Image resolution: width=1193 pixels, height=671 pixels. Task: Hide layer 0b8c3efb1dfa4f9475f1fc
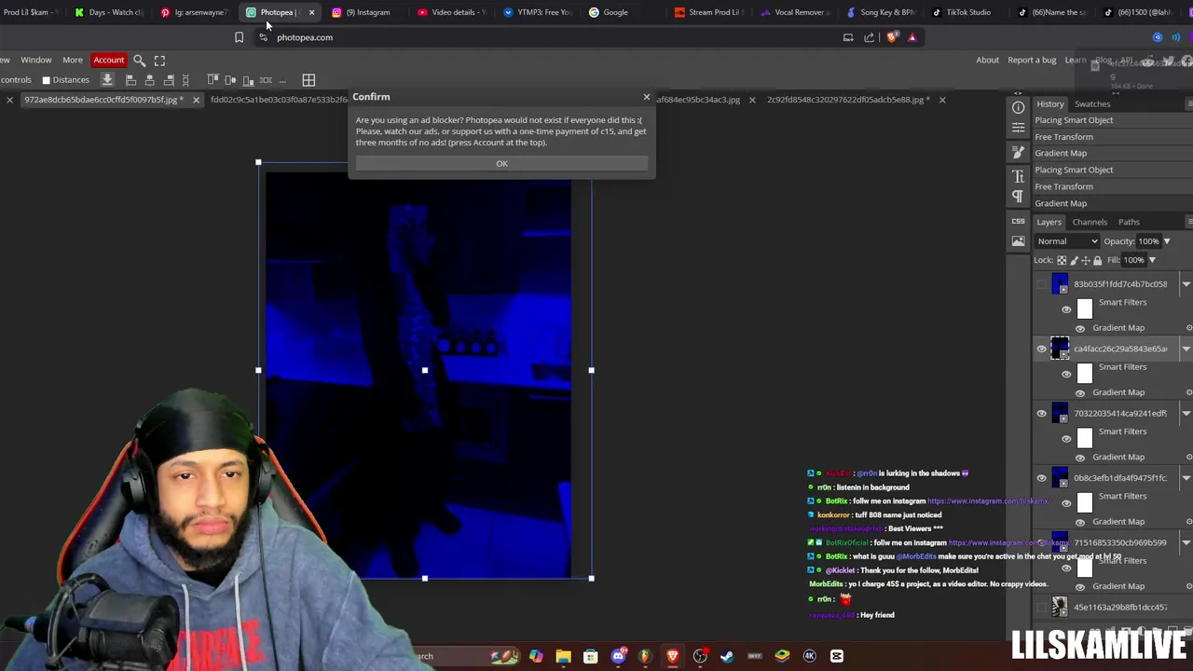click(x=1041, y=478)
